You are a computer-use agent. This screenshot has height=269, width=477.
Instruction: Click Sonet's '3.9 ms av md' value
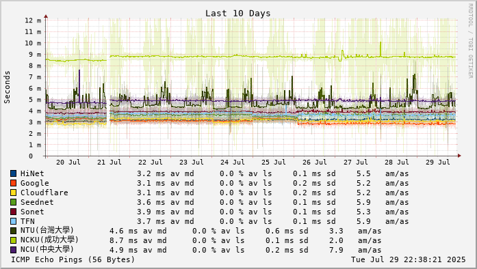pos(165,212)
